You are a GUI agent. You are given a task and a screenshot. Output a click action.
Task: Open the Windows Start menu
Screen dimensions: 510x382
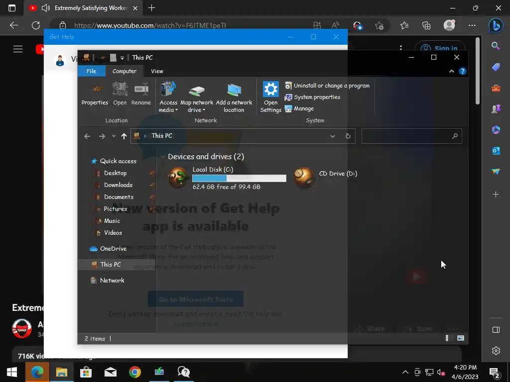(12, 372)
